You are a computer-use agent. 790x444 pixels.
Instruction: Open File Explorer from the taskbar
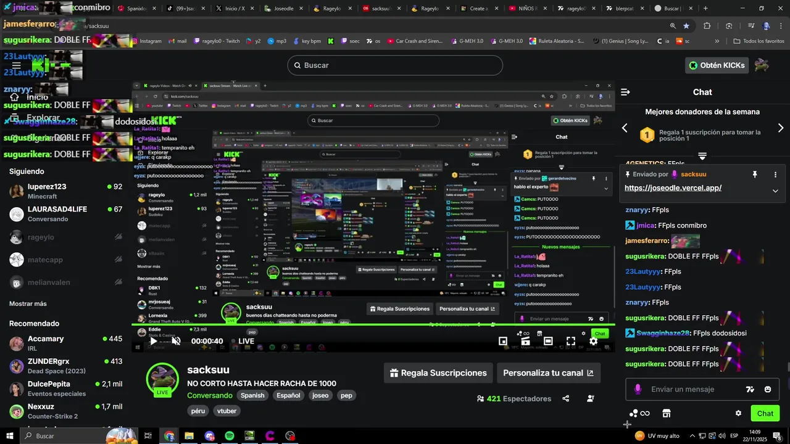coord(189,436)
